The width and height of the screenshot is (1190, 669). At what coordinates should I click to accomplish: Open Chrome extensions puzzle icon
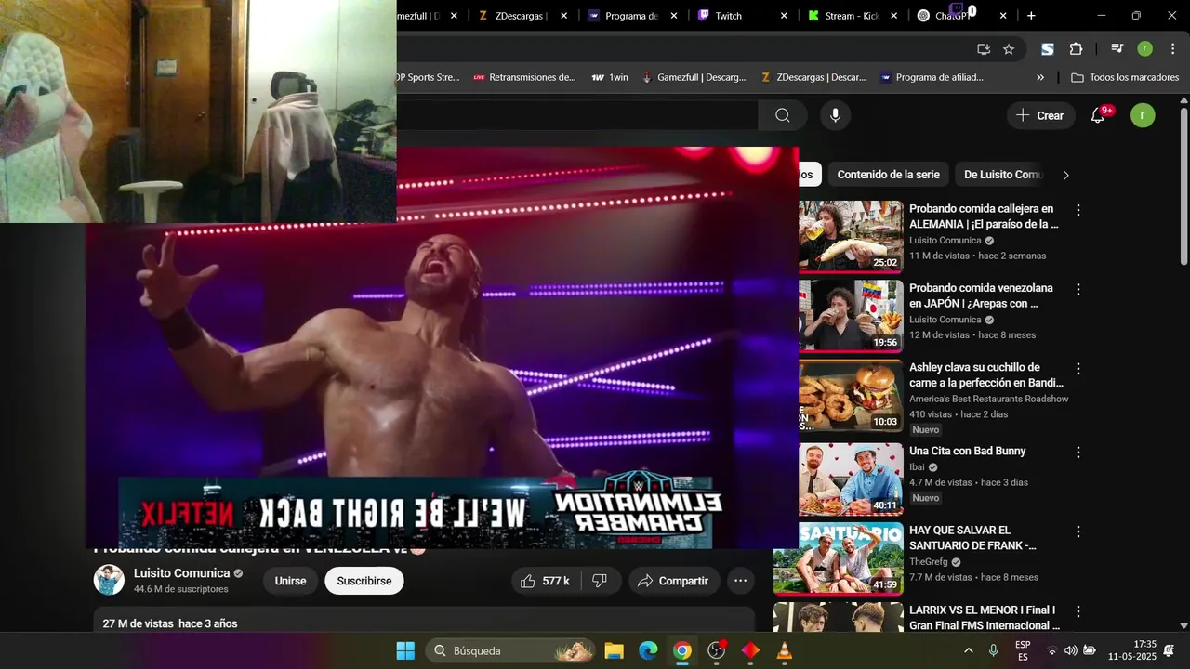(1076, 49)
